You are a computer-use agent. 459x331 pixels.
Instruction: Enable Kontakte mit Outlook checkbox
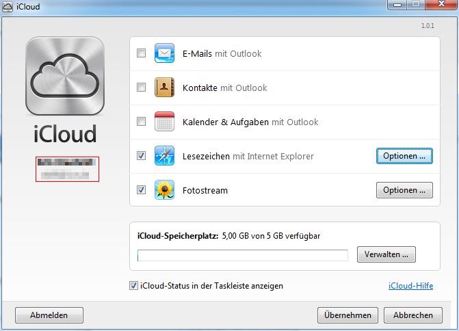tap(142, 88)
